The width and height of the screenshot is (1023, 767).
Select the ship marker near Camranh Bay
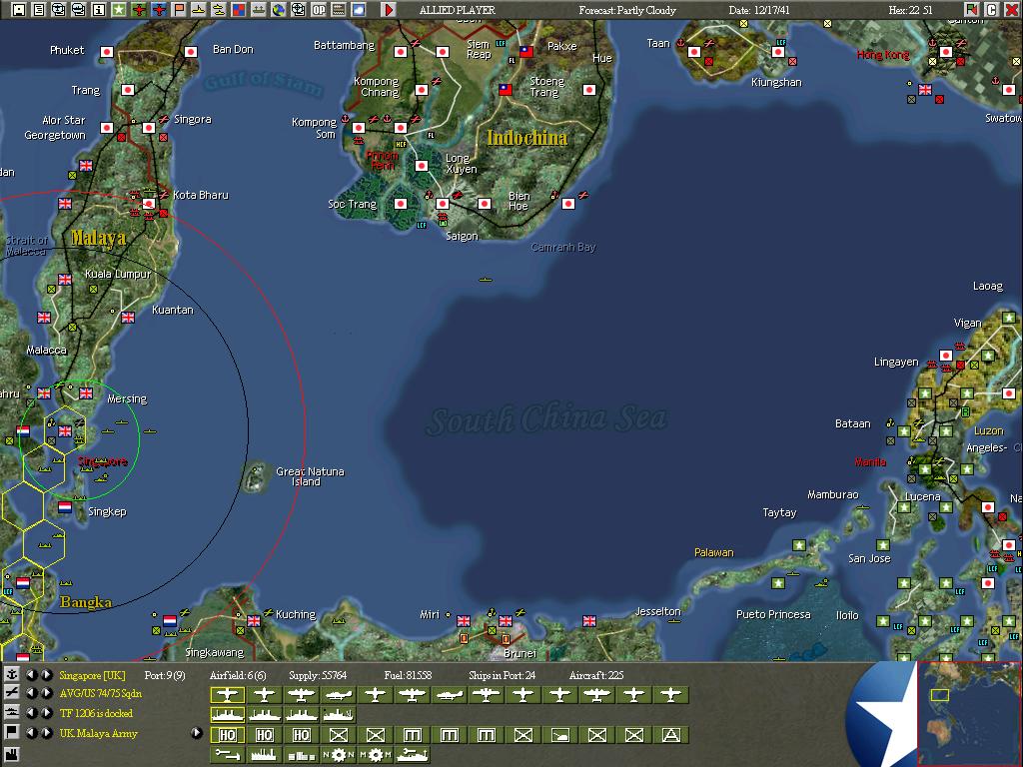pyautogui.click(x=485, y=280)
